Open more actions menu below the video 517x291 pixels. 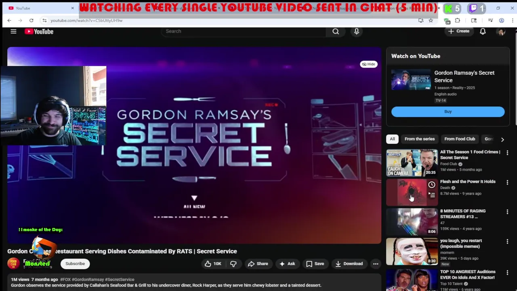[376, 264]
